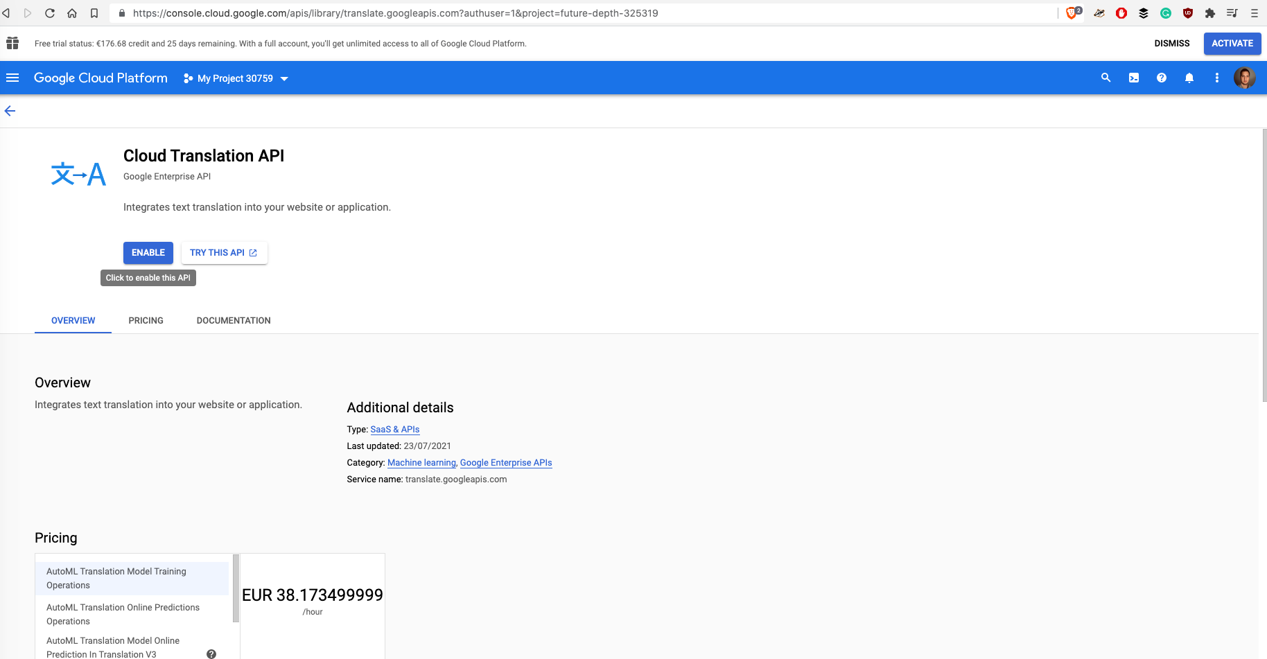Click the pricing help question mark icon
Viewport: 1267px width, 659px height.
point(211,653)
